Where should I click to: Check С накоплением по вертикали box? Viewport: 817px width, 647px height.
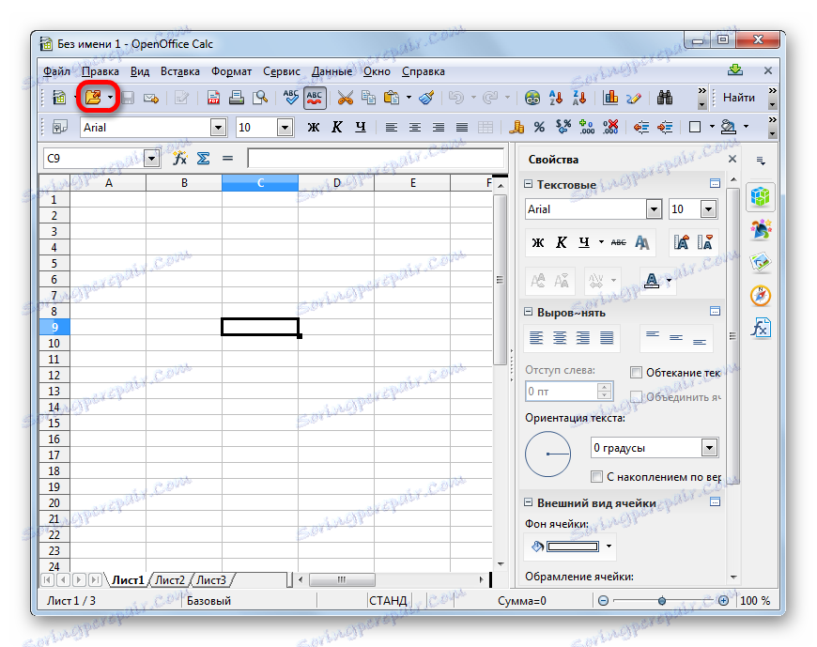pos(596,477)
